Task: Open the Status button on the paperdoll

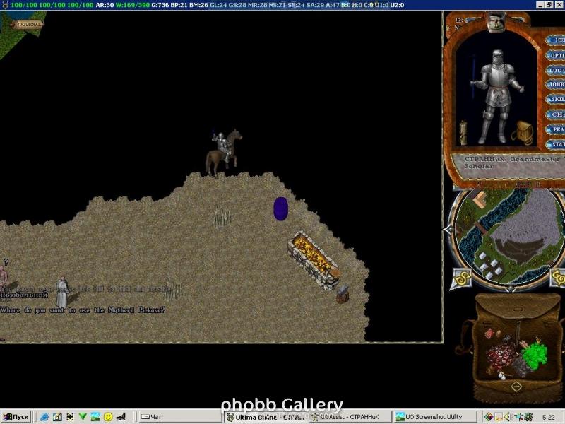Action: click(556, 144)
